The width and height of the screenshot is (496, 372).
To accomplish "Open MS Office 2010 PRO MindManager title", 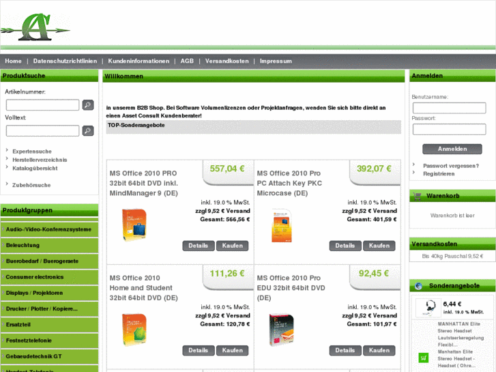I will pos(143,184).
